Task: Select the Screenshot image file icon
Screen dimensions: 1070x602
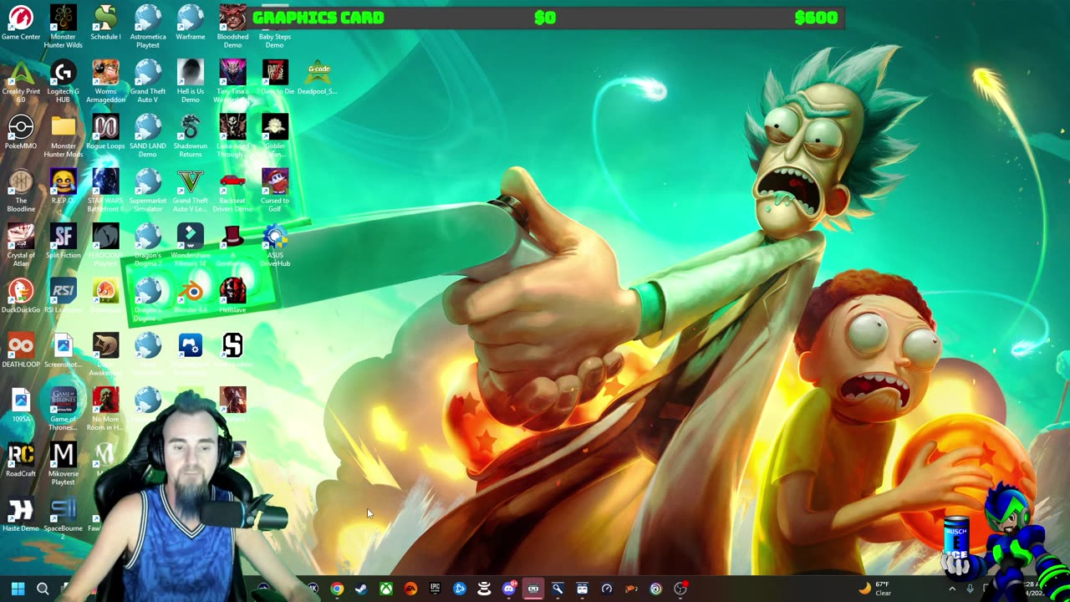Action: point(64,350)
